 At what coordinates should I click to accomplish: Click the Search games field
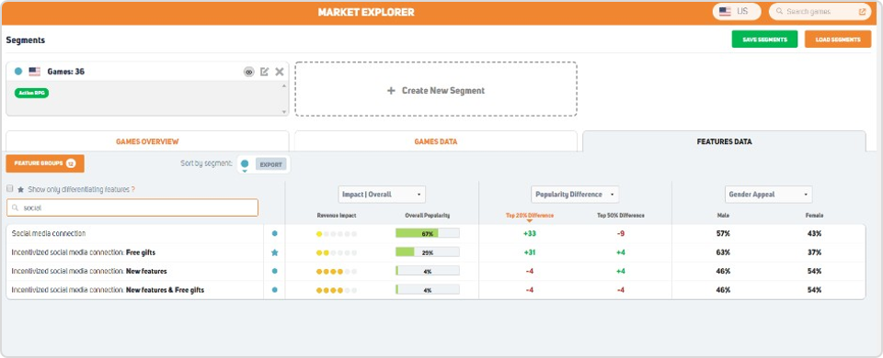(x=820, y=11)
